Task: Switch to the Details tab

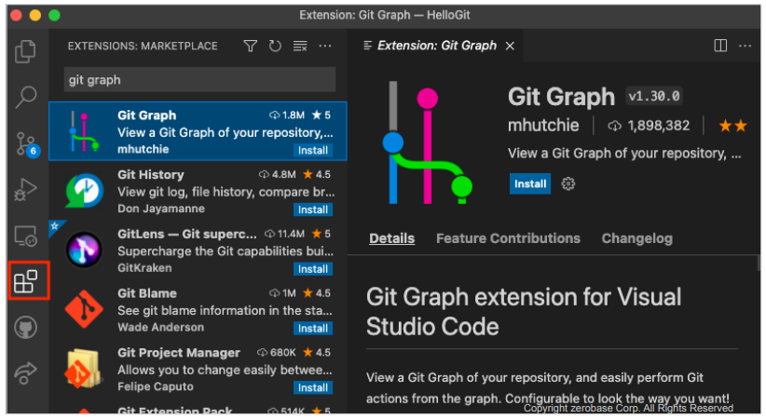Action: click(x=391, y=238)
